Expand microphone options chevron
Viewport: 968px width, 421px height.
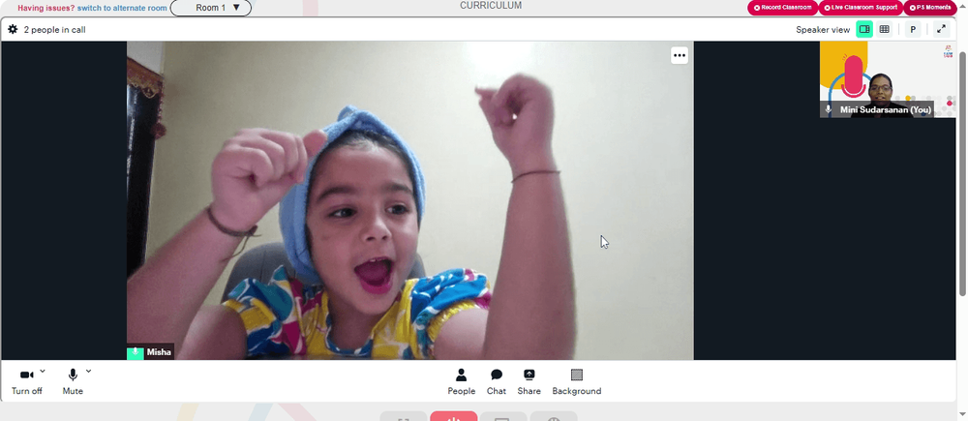(x=88, y=371)
